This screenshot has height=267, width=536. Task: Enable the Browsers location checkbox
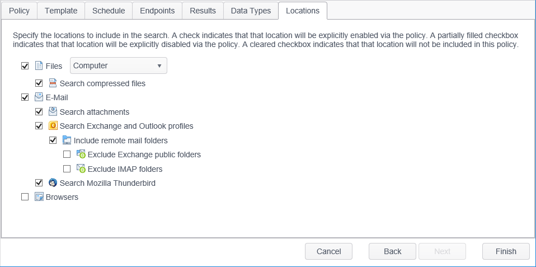click(25, 197)
